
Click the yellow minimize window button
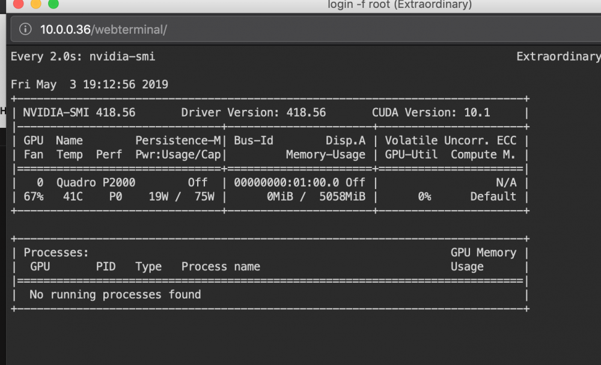[x=36, y=4]
